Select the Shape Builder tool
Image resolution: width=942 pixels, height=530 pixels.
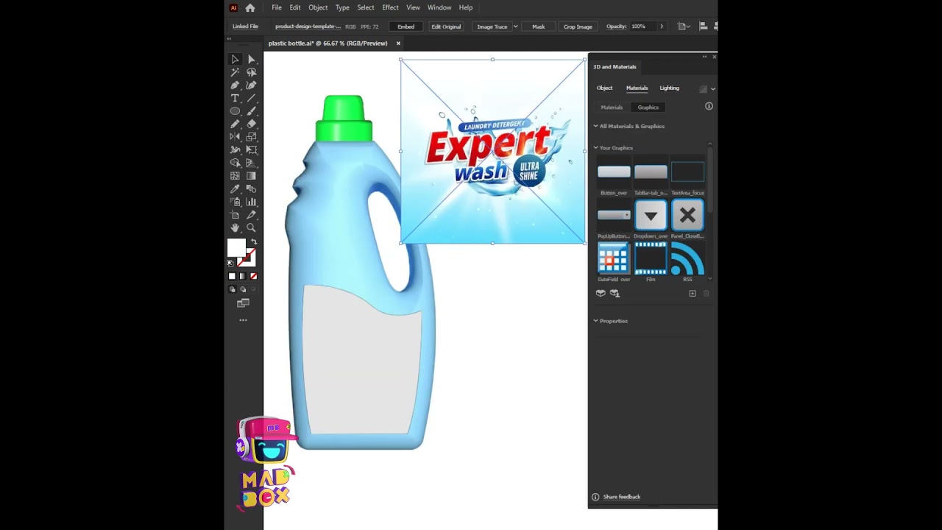pyautogui.click(x=235, y=163)
